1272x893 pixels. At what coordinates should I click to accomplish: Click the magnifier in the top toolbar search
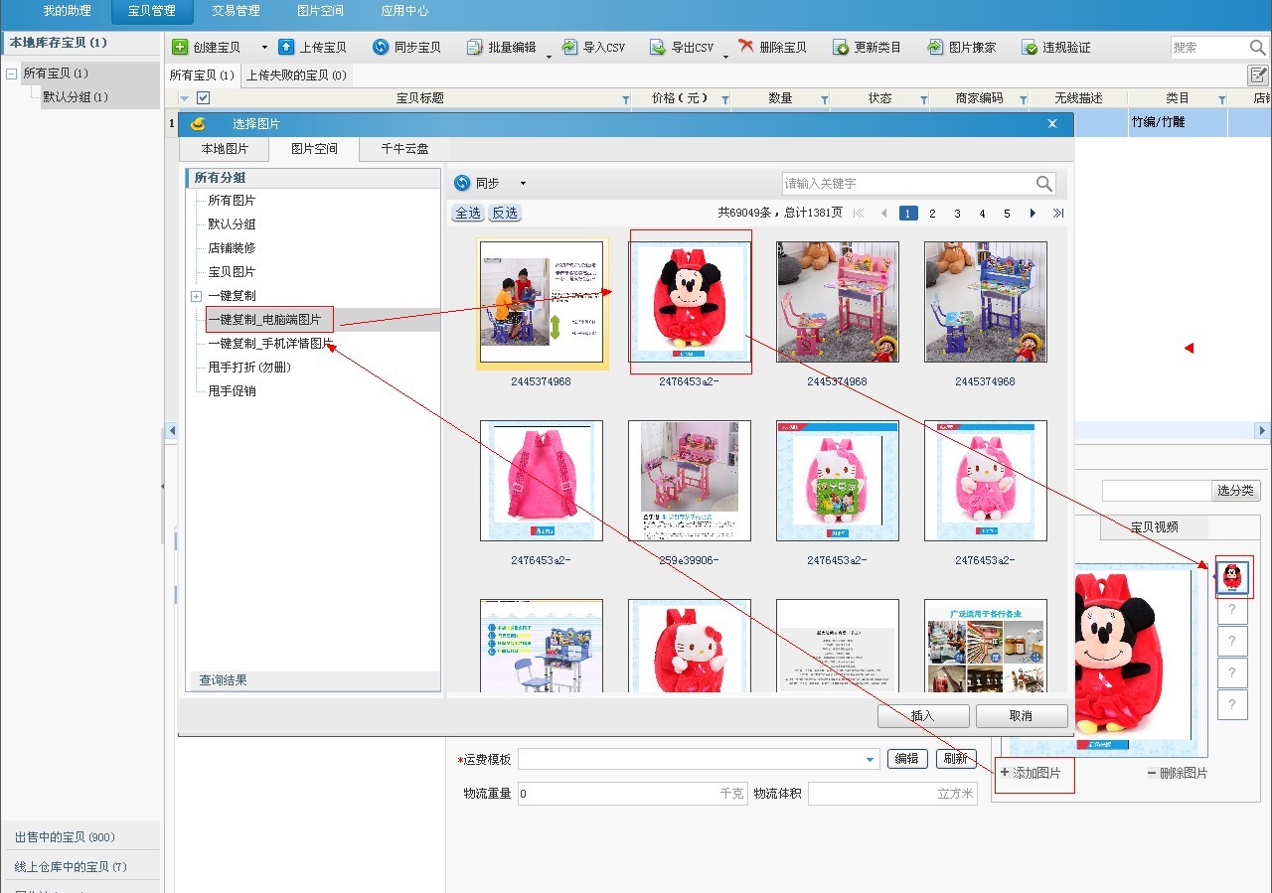click(x=1256, y=47)
